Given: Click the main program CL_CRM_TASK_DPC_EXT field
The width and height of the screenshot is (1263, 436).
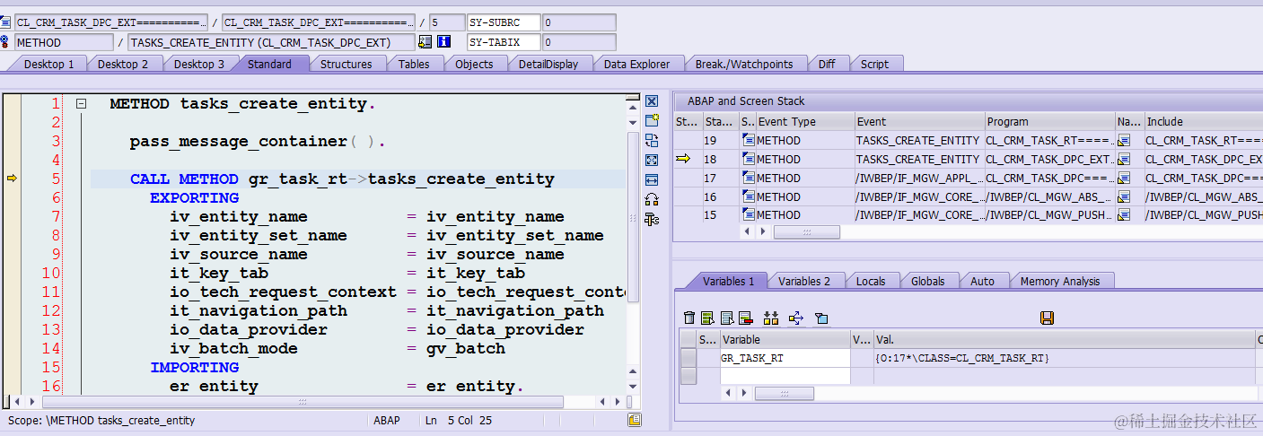Looking at the screenshot, I should pyautogui.click(x=111, y=22).
